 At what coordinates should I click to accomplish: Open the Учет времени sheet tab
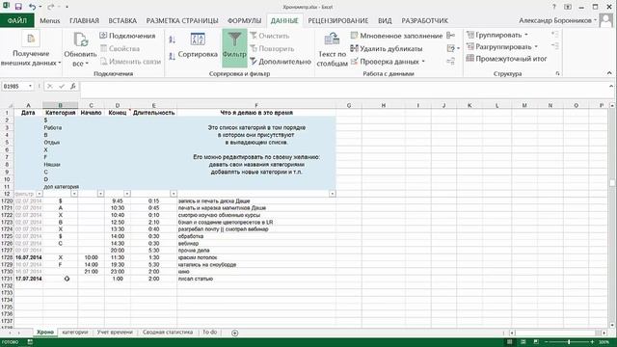coord(115,333)
